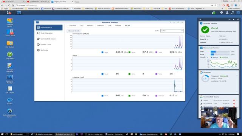Viewport: 242px width, 136px height.
Task: Open the Facebook bookmark
Action: click(x=46, y=9)
